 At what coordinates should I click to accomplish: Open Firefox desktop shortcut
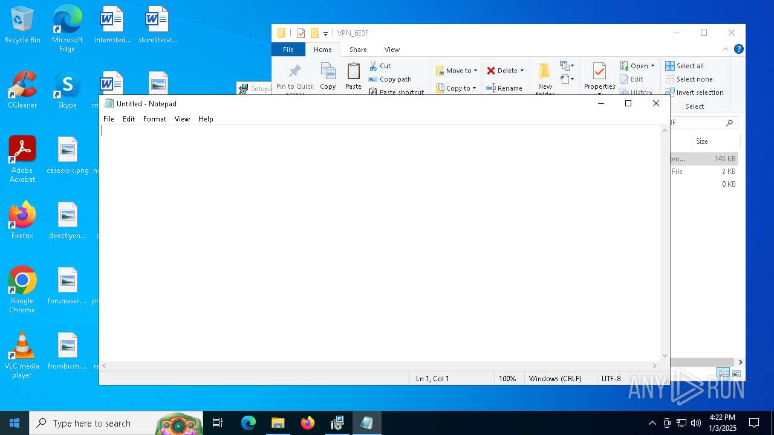tap(22, 220)
